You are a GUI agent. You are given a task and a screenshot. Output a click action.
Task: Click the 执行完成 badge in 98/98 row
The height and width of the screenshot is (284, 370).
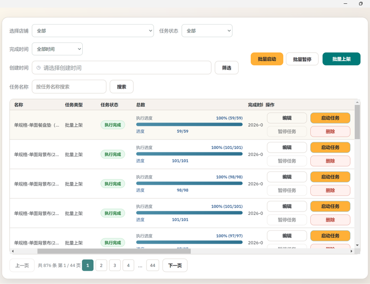click(x=113, y=184)
